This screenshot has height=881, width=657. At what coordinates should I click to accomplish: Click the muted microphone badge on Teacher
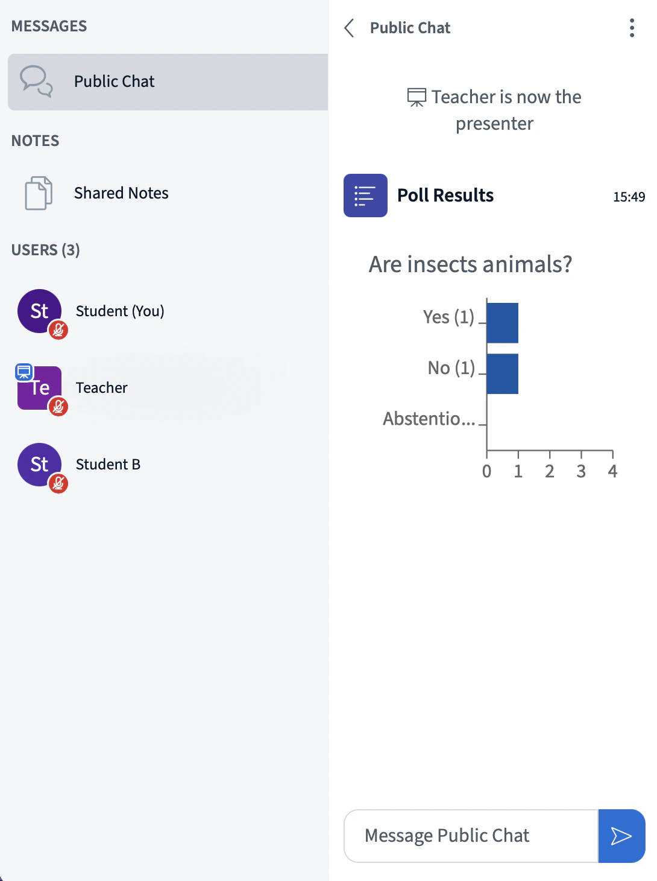pyautogui.click(x=58, y=407)
